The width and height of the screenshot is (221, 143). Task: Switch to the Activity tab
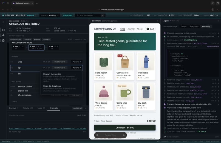point(28,108)
